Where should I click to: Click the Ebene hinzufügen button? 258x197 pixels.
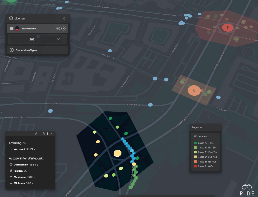point(38,50)
